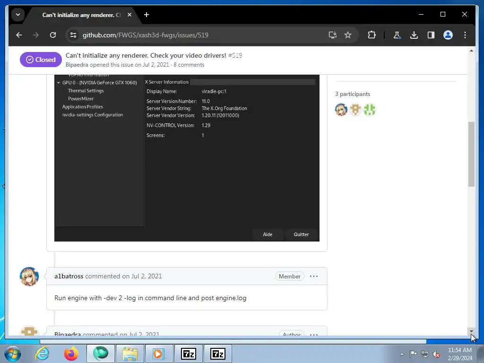Launch Internet Explorer from taskbar
The image size is (484, 363).
[42, 354]
